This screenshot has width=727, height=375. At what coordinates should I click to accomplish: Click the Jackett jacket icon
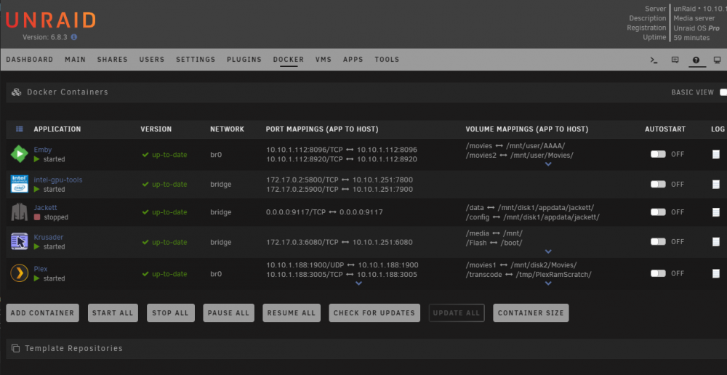(20, 211)
